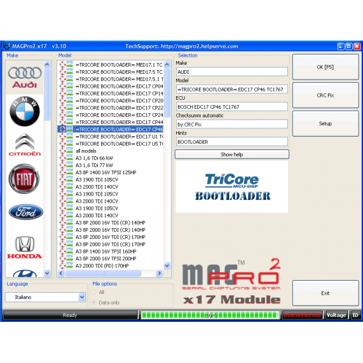This screenshot has height=363, width=363.
Task: Select '=TRICORE BOOTLOADER= MED17.5.1' row
Action: [119, 79]
